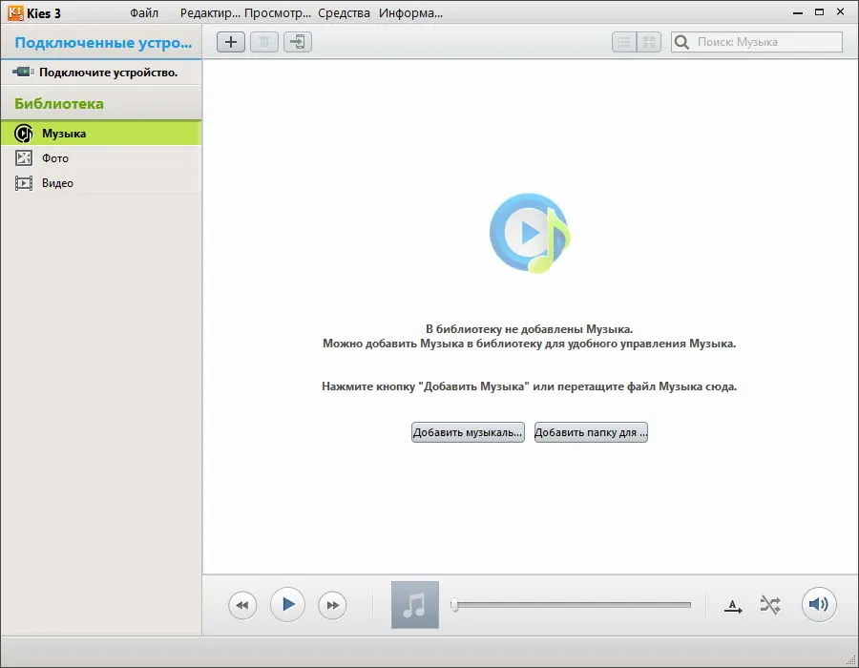Mute the volume speaker button
The width and height of the screenshot is (859, 668).
(819, 604)
